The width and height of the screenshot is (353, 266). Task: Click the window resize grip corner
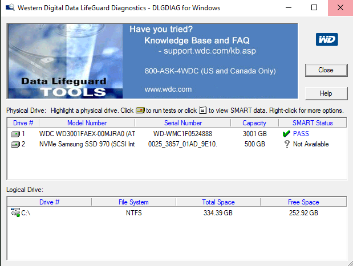(x=350, y=263)
